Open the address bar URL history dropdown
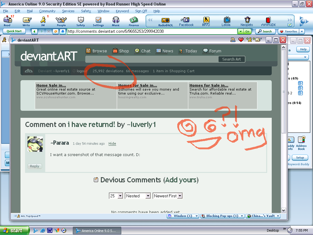This screenshot has width=313, height=235. coord(241,32)
